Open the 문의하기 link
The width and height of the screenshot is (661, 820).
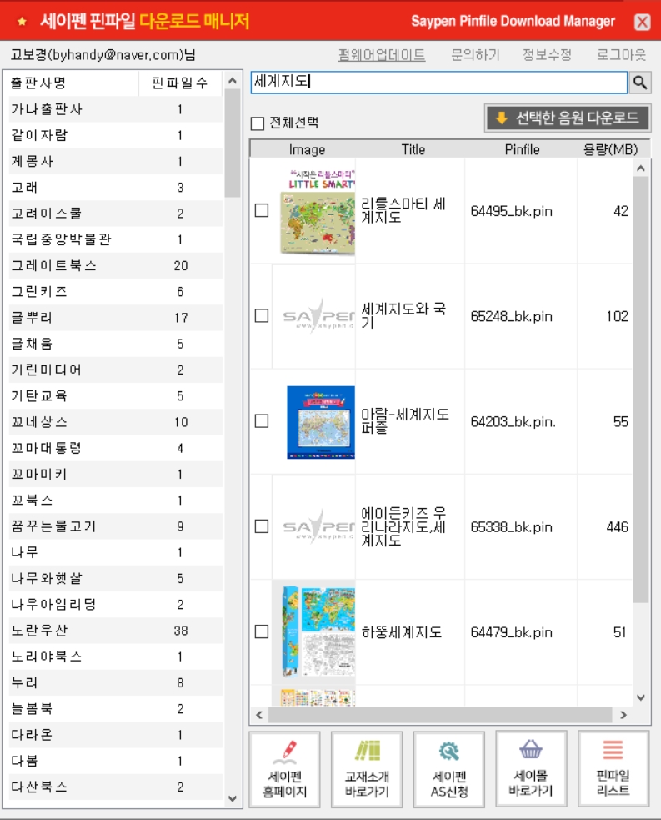tap(475, 54)
